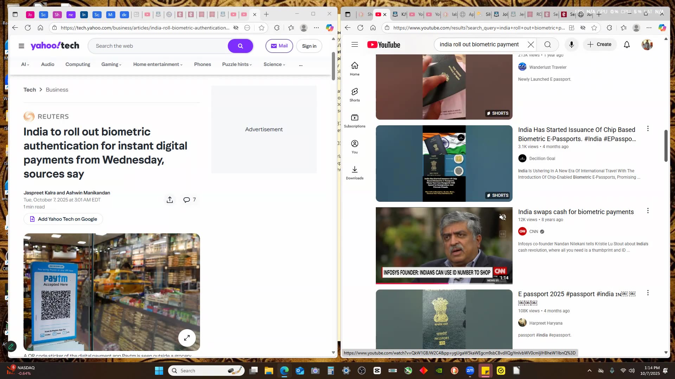
Task: Open YouTube hamburger guide menu
Action: [354, 45]
